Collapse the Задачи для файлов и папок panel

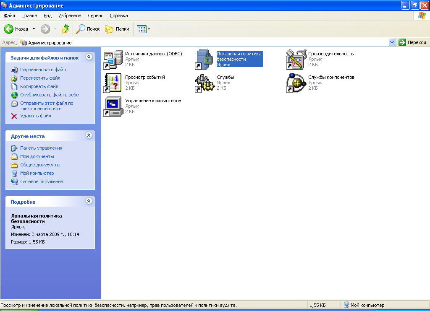[x=89, y=57]
